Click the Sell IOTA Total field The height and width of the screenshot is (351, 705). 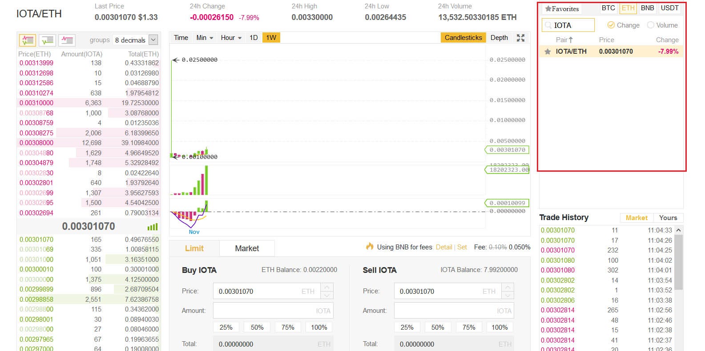pyautogui.click(x=454, y=344)
